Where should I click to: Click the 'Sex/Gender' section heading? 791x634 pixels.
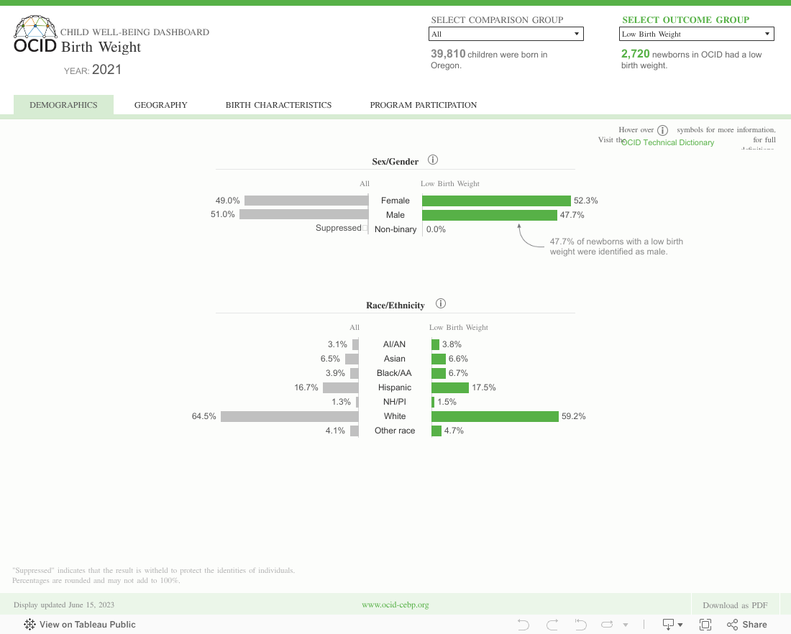pos(395,162)
